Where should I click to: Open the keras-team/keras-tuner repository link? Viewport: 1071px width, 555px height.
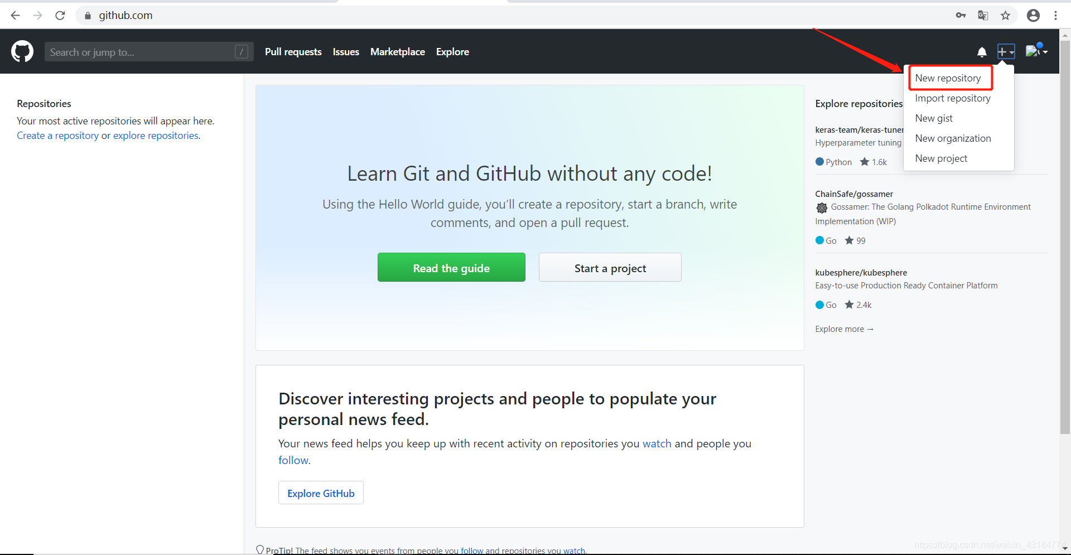[859, 130]
